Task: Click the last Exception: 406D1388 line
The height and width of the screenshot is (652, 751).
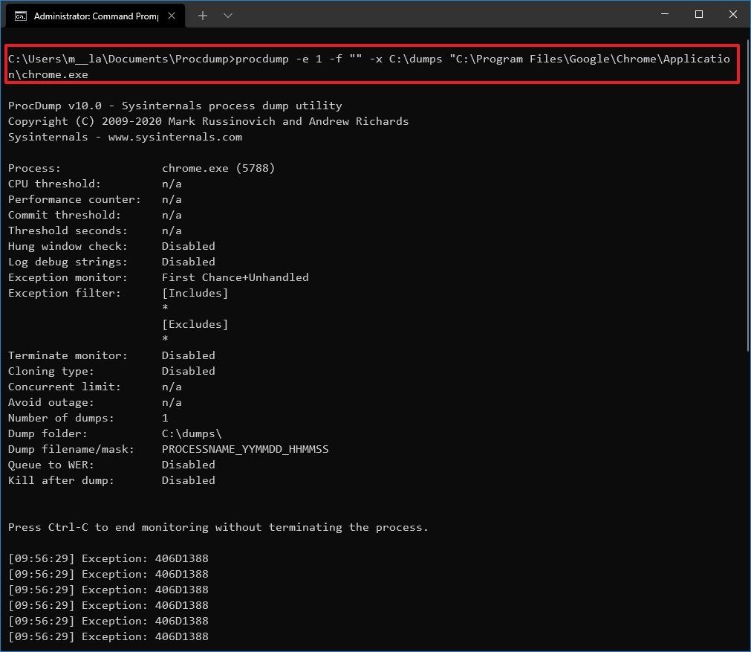Action: click(108, 636)
